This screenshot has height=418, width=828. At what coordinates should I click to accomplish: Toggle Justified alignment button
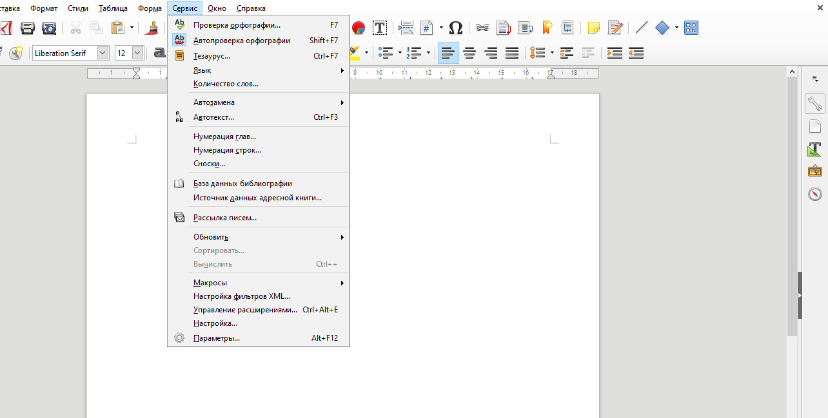click(x=512, y=53)
